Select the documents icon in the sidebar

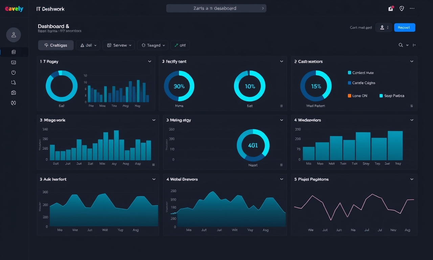[x=14, y=52]
